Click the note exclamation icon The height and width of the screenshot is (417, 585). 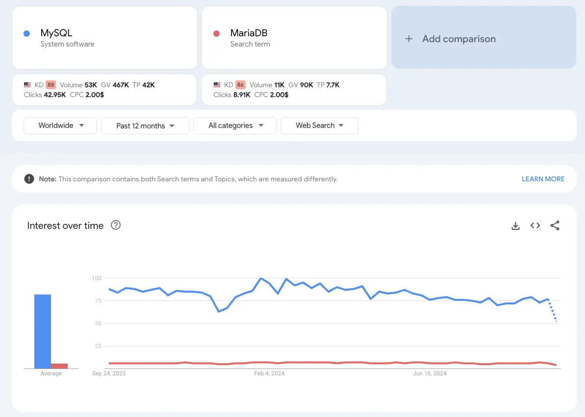pyautogui.click(x=29, y=179)
